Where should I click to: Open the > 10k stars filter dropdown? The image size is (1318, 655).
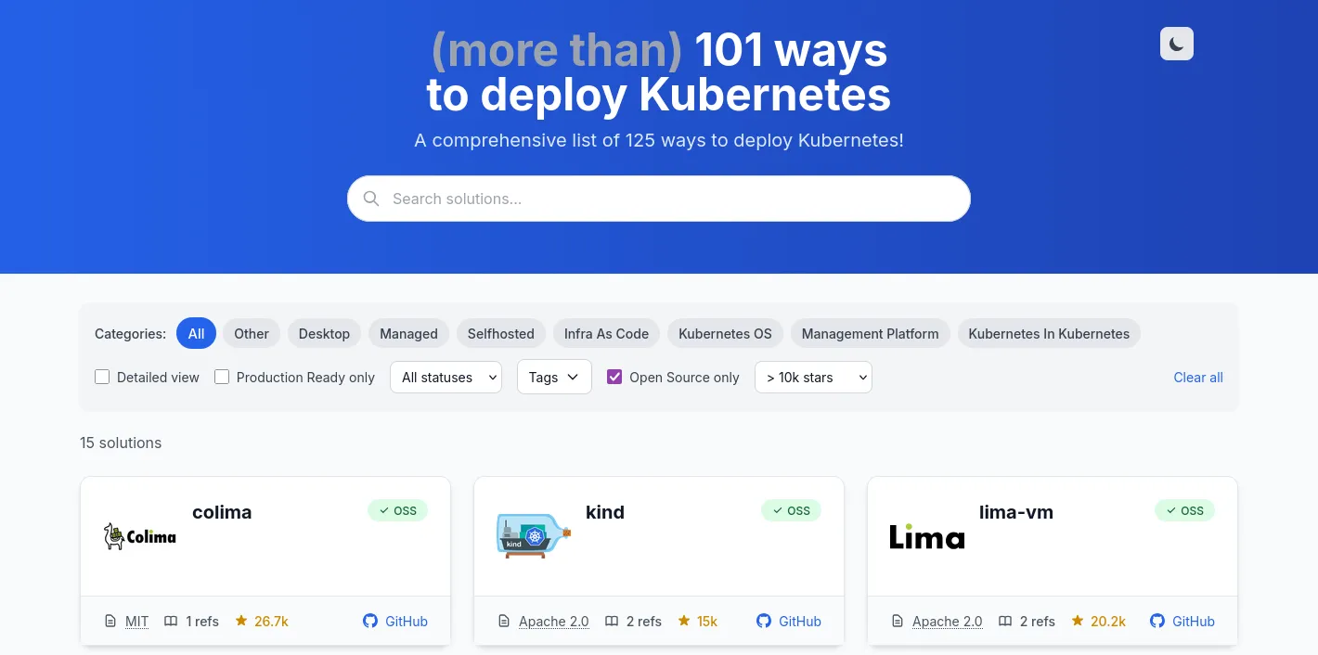(x=813, y=377)
